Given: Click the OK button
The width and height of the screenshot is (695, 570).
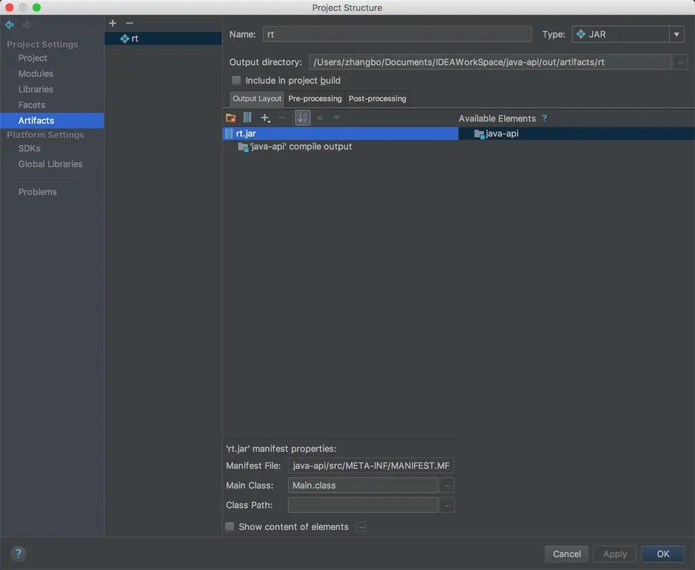Looking at the screenshot, I should pos(663,554).
